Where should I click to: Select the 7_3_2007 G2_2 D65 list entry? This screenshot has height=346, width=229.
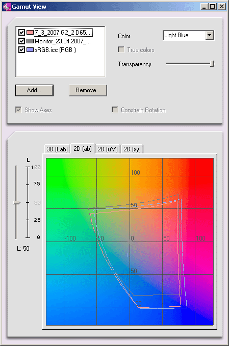(63, 33)
